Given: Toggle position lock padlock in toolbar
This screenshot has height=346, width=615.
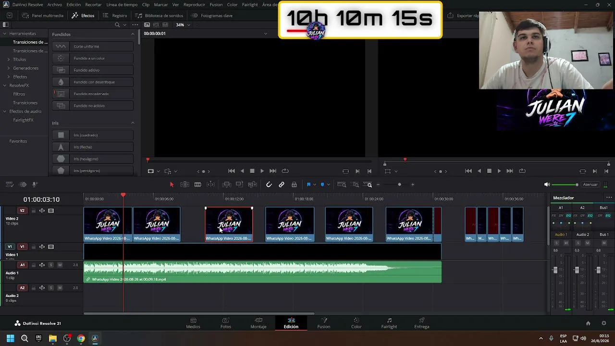Looking at the screenshot, I should tap(294, 185).
